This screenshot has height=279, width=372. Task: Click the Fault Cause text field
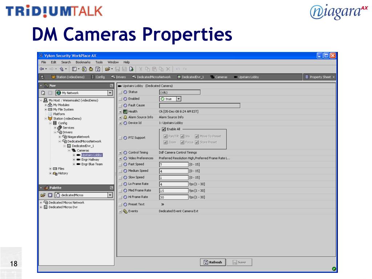tap(199, 105)
